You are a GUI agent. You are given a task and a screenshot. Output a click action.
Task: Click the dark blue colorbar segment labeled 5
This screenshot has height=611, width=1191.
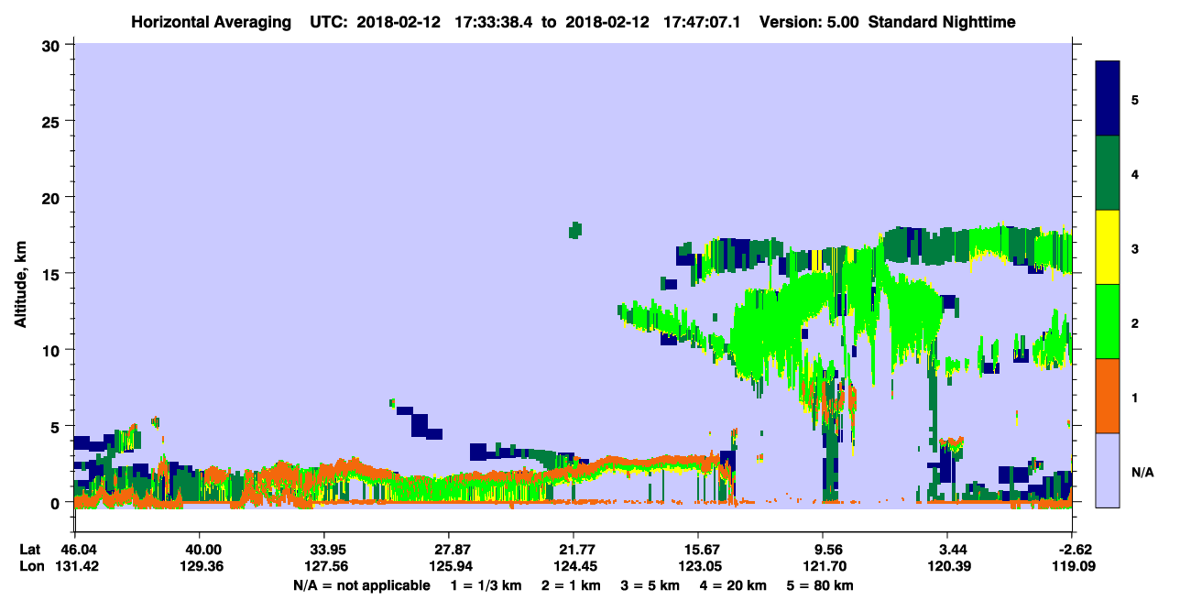(x=1108, y=99)
